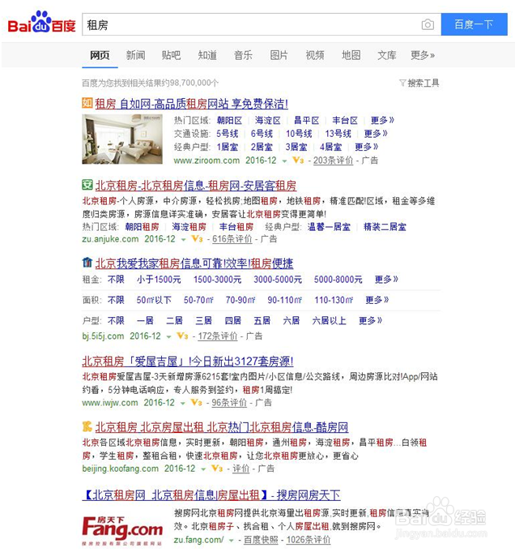Open 616条评价 reviews link
This screenshot has width=515, height=552.
(232, 239)
